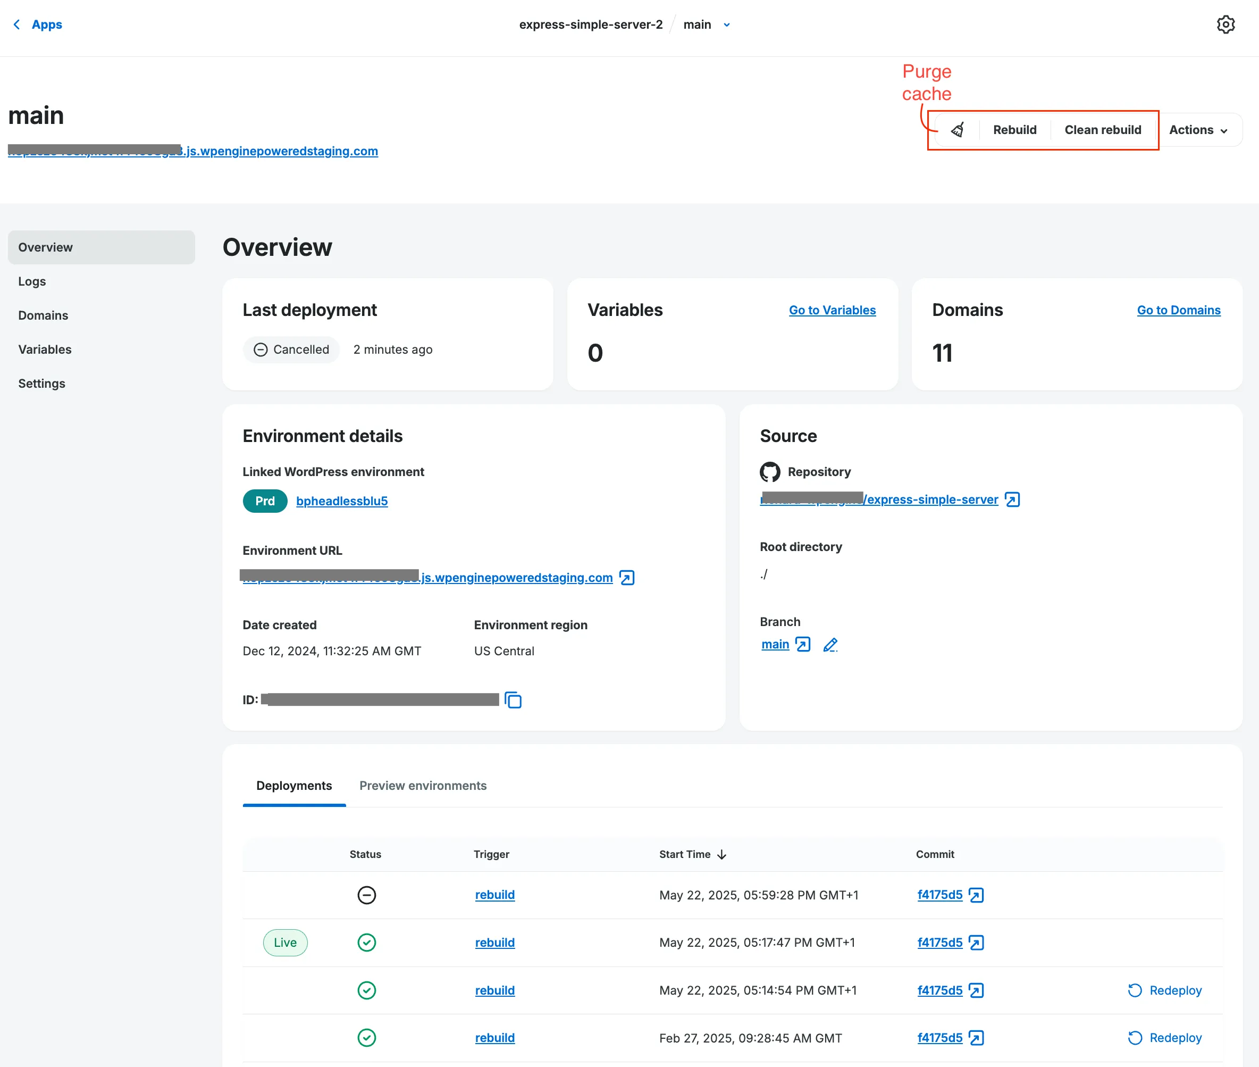Click the Rebuild button
Image resolution: width=1259 pixels, height=1067 pixels.
[x=1014, y=130]
